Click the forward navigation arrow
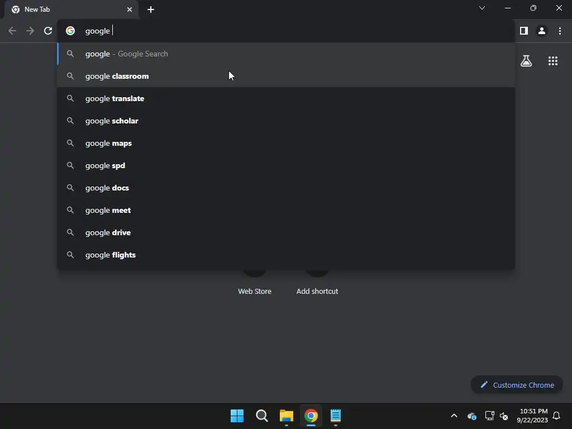 (30, 31)
